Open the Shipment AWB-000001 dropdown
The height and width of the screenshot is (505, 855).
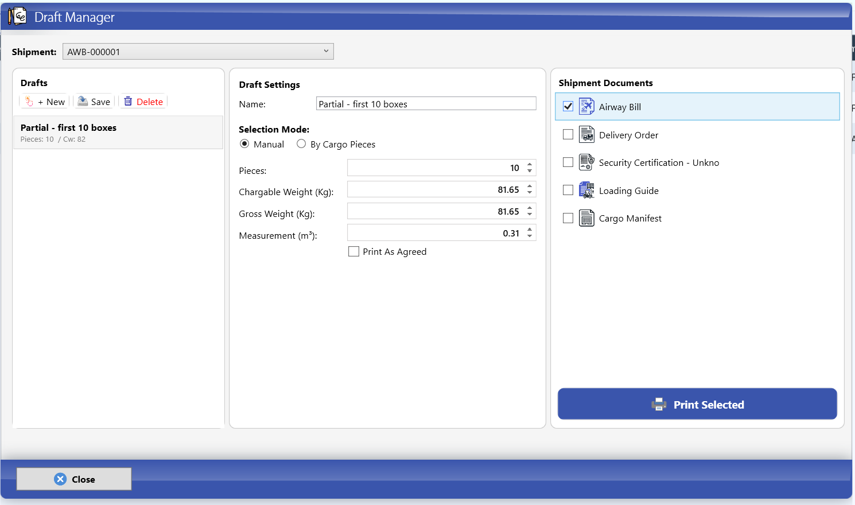[x=198, y=52]
